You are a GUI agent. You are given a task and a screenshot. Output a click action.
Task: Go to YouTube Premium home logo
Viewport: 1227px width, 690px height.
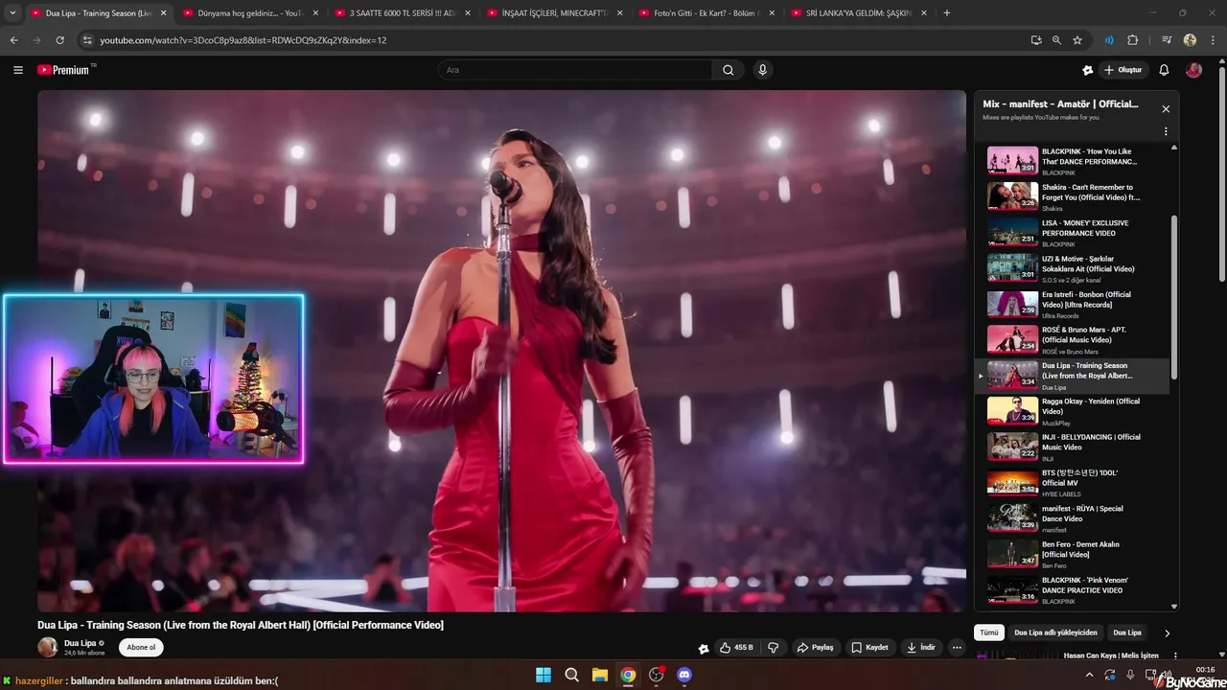(65, 70)
